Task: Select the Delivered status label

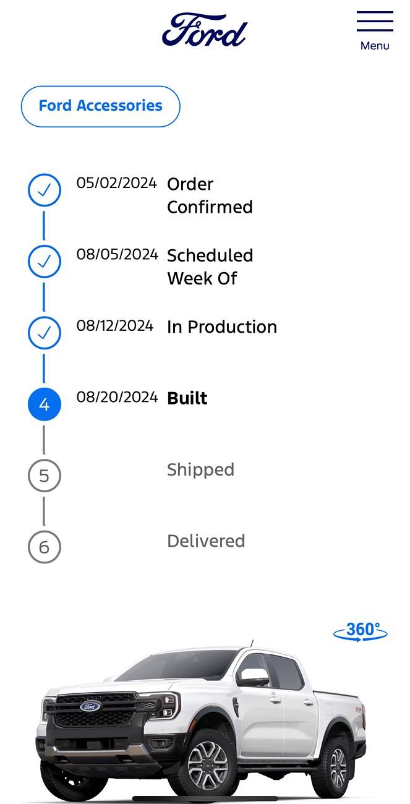Action: pyautogui.click(x=206, y=541)
